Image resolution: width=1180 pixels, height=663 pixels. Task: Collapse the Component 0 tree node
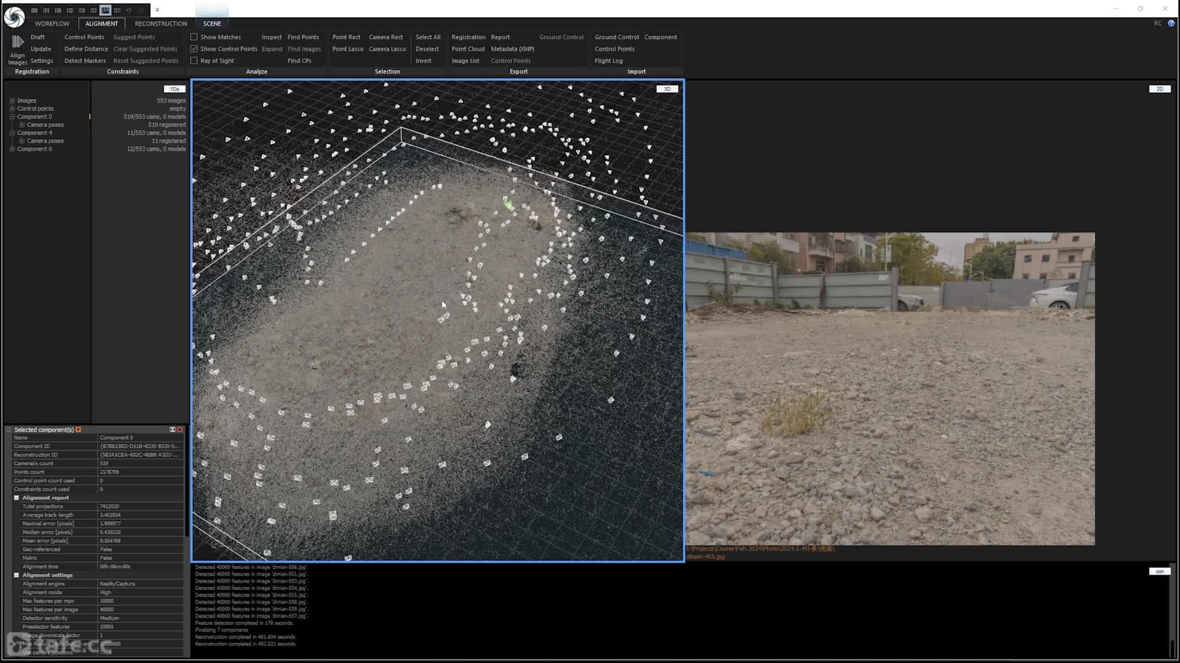pos(12,117)
